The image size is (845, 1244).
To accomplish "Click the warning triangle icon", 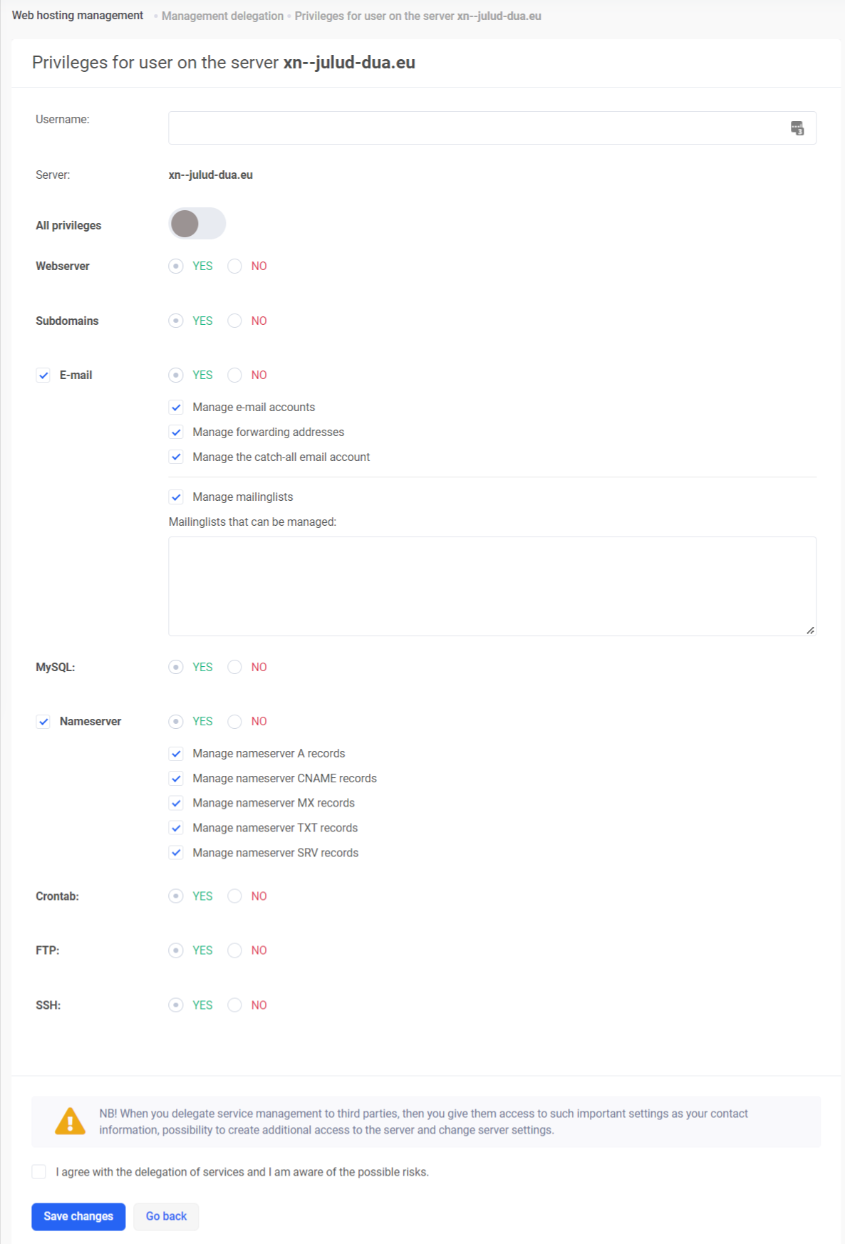I will pyautogui.click(x=70, y=1121).
